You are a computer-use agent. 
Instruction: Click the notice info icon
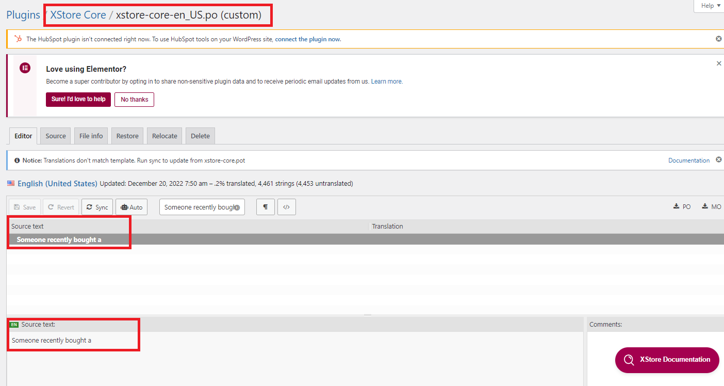[x=17, y=160]
